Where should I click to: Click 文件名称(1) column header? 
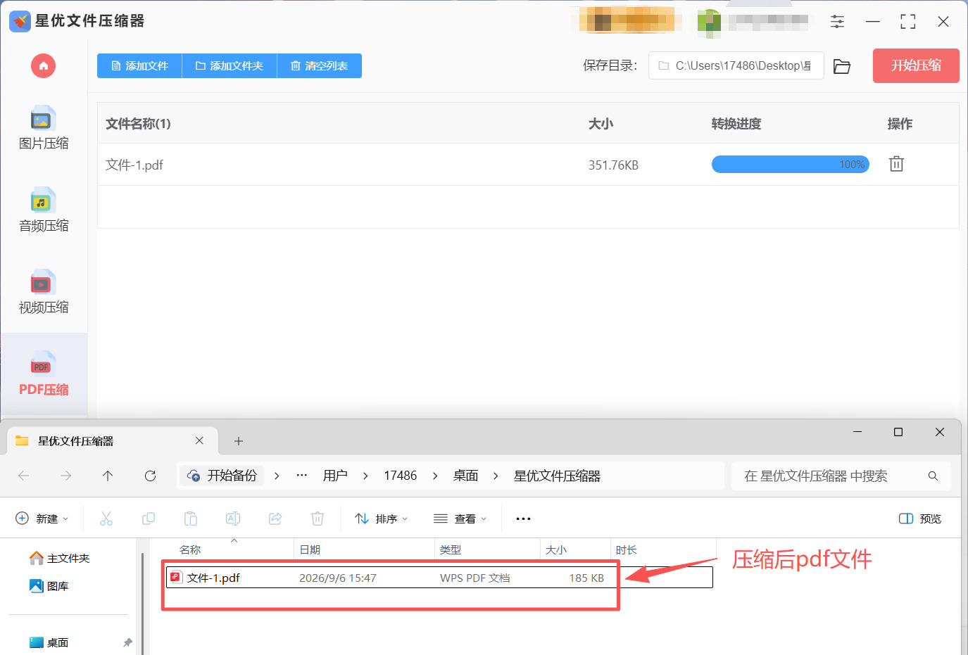click(x=138, y=124)
